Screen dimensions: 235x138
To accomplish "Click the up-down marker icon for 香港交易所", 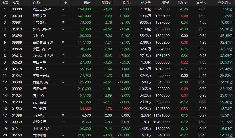I will [63, 82].
